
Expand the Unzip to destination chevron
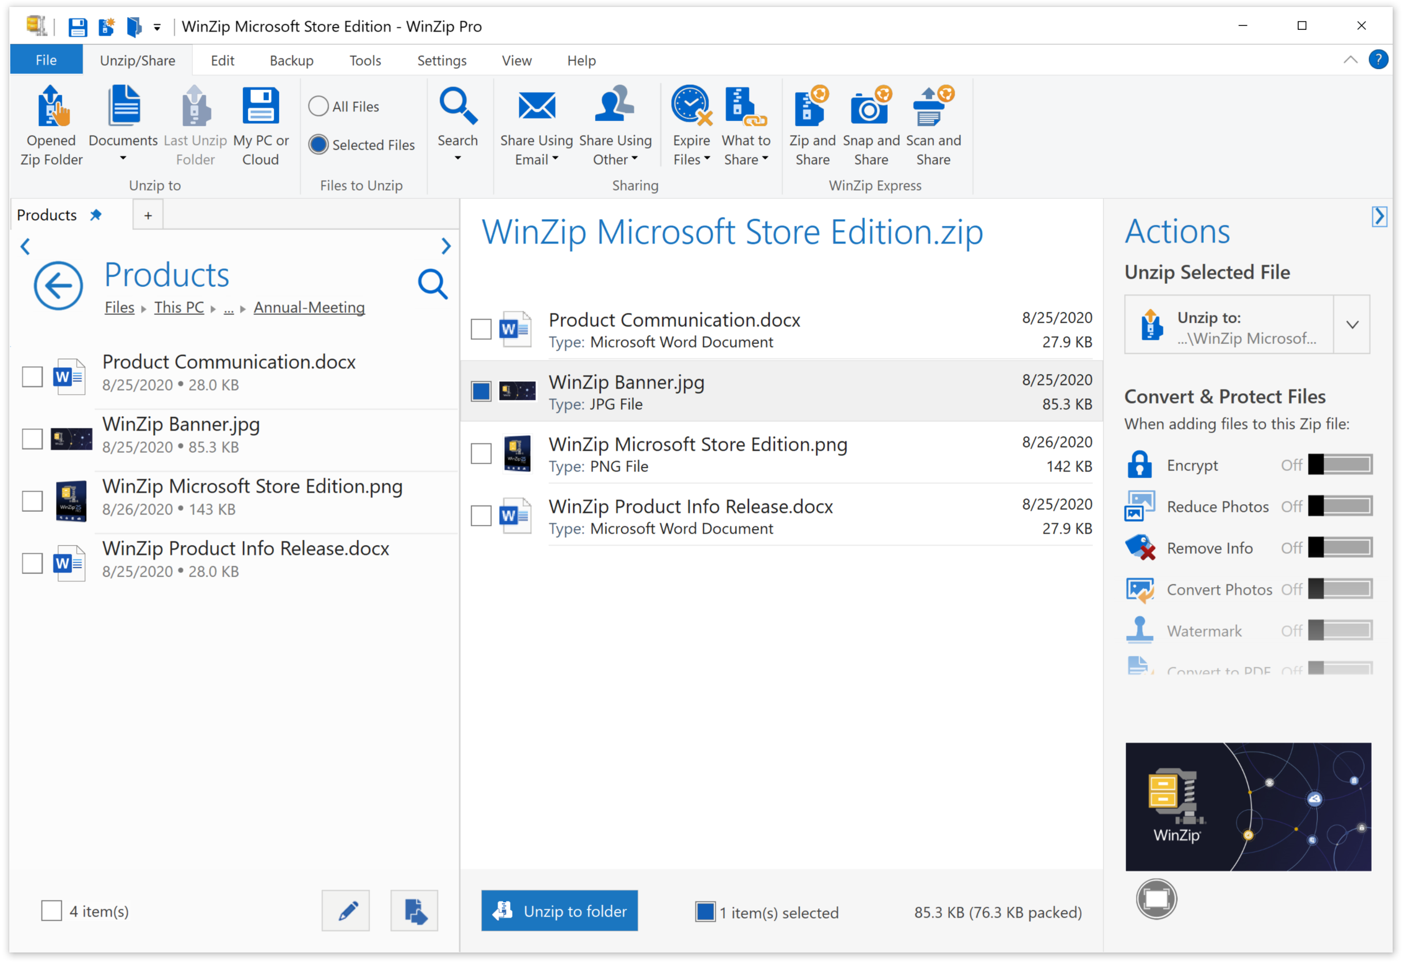[x=1352, y=325]
